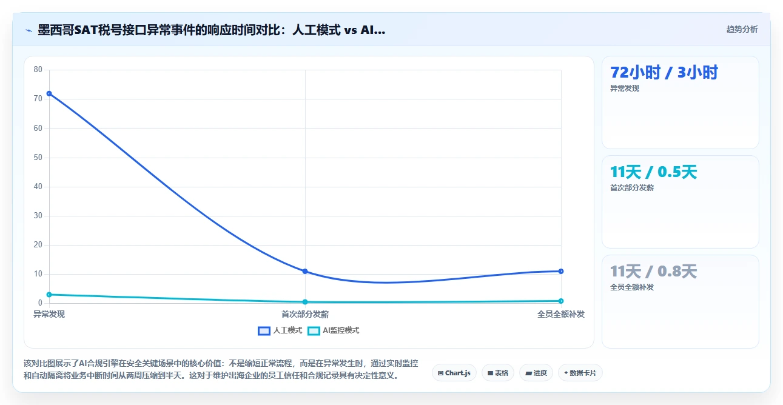Click the 异常发现 x-axis label
This screenshot has height=405, width=783.
[49, 314]
